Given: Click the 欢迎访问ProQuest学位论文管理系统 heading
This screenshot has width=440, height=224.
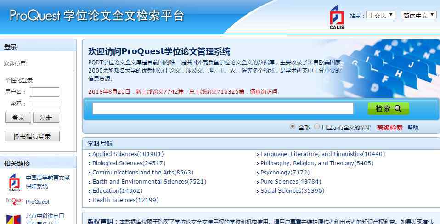Looking at the screenshot, I should pyautogui.click(x=159, y=51).
